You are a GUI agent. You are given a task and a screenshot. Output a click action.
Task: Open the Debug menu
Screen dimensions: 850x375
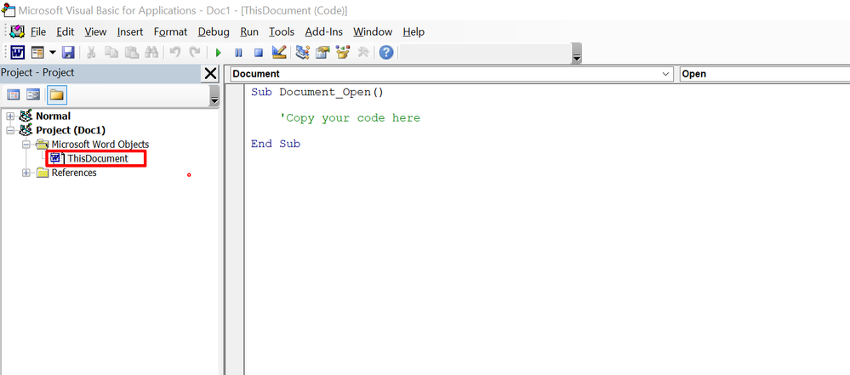[214, 32]
